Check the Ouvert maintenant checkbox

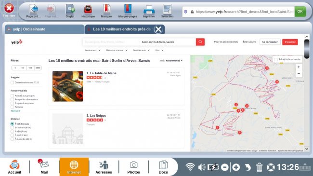tap(12, 82)
